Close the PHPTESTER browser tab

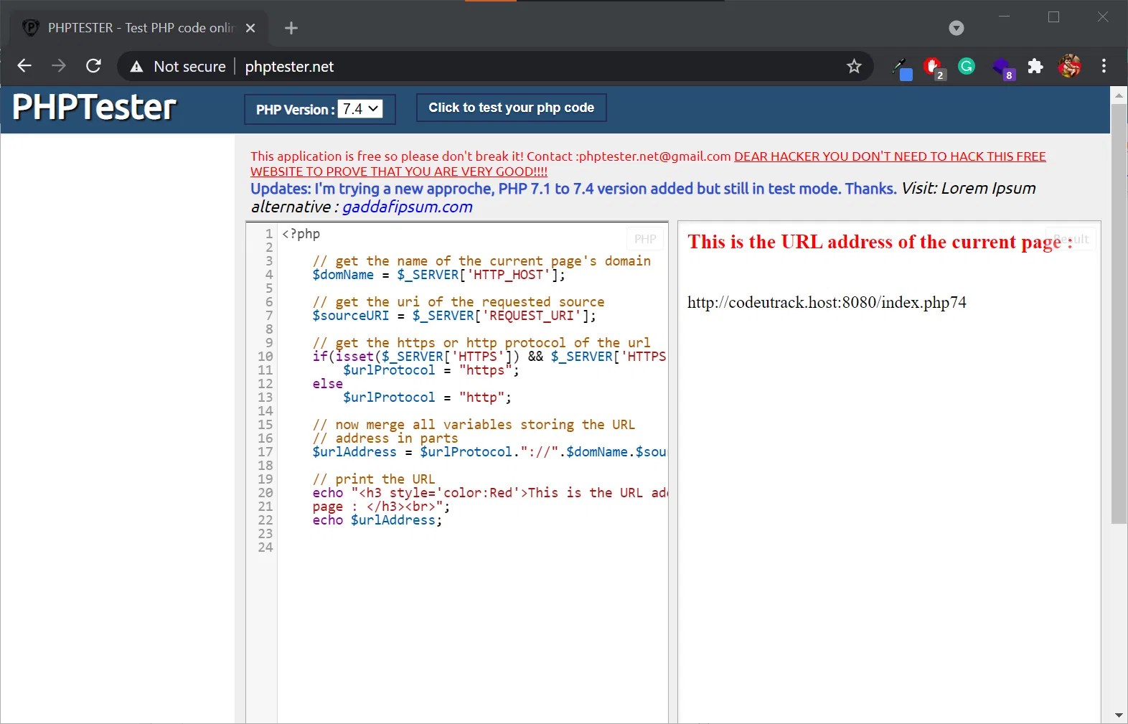pos(250,28)
